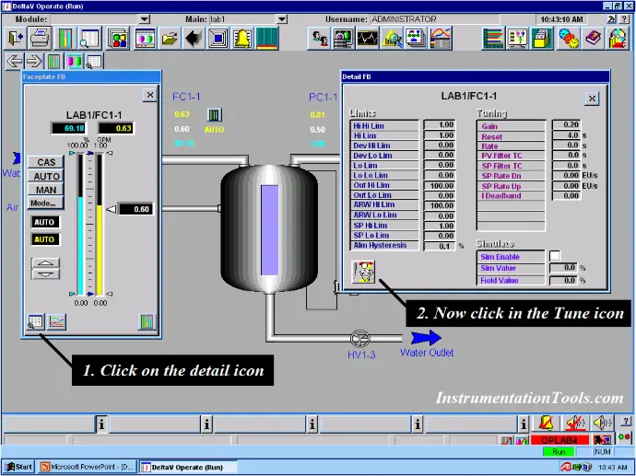
Task: Expand the Main lab1 dropdown arrow
Action: tap(282, 19)
